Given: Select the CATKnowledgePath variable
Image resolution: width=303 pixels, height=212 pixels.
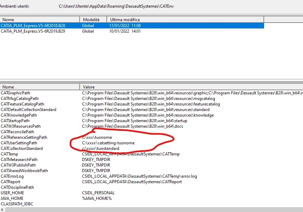Looking at the screenshot, I should click(x=19, y=115).
